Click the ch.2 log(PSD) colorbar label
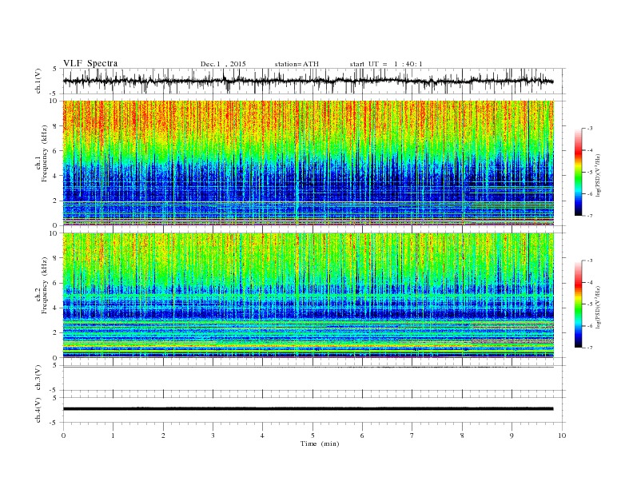The image size is (633, 489). tap(598, 307)
